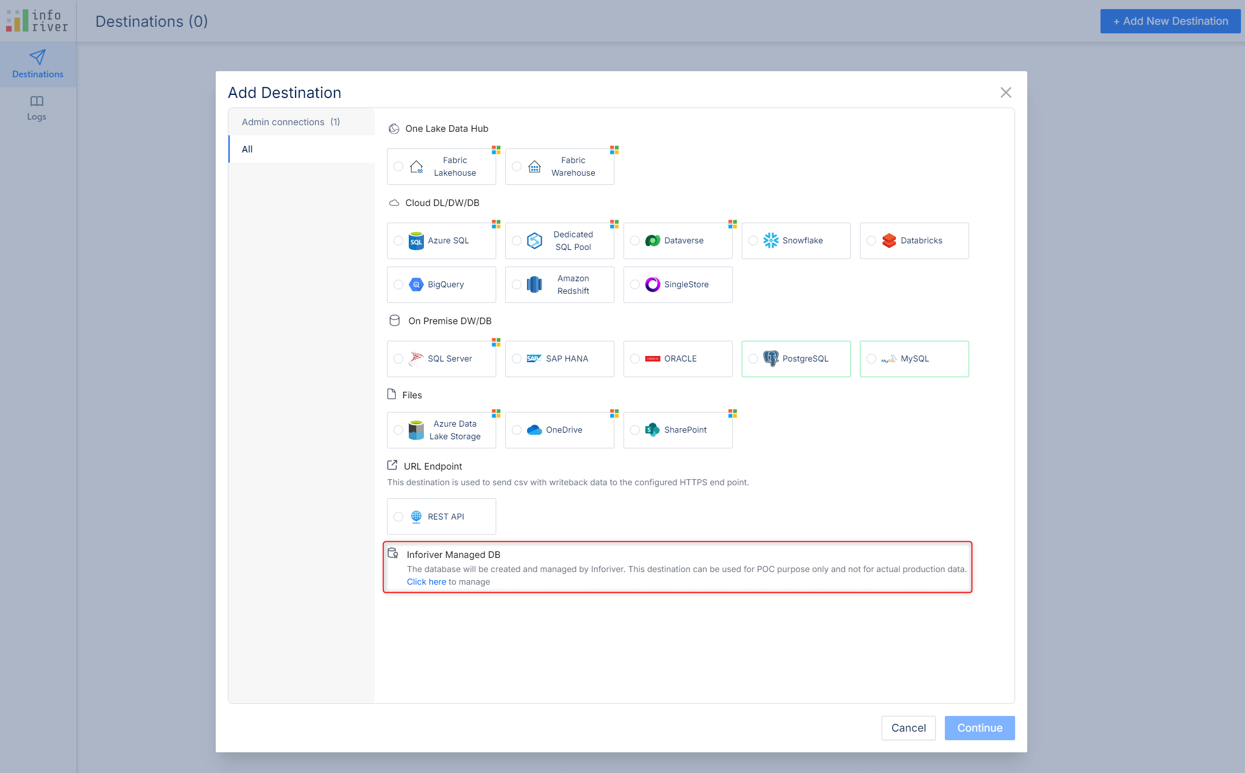Click the Fabric Lakehouse house icon
The height and width of the screenshot is (773, 1245).
pos(416,167)
